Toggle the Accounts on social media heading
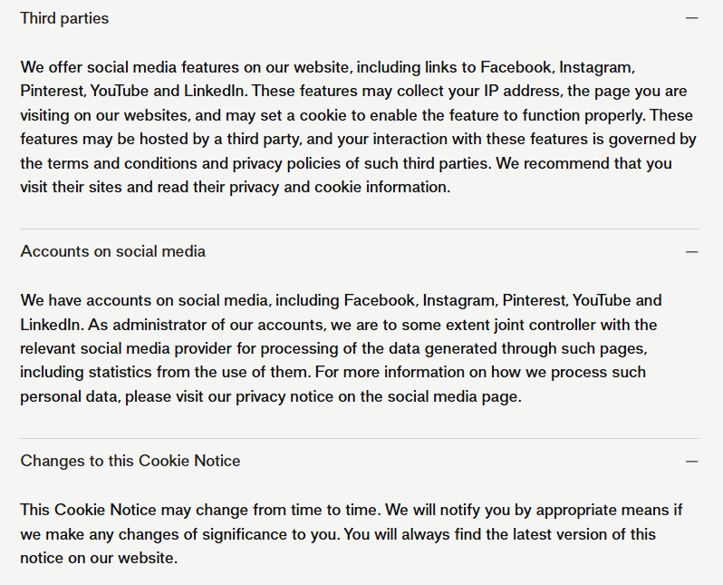The width and height of the screenshot is (723, 585). coord(113,251)
